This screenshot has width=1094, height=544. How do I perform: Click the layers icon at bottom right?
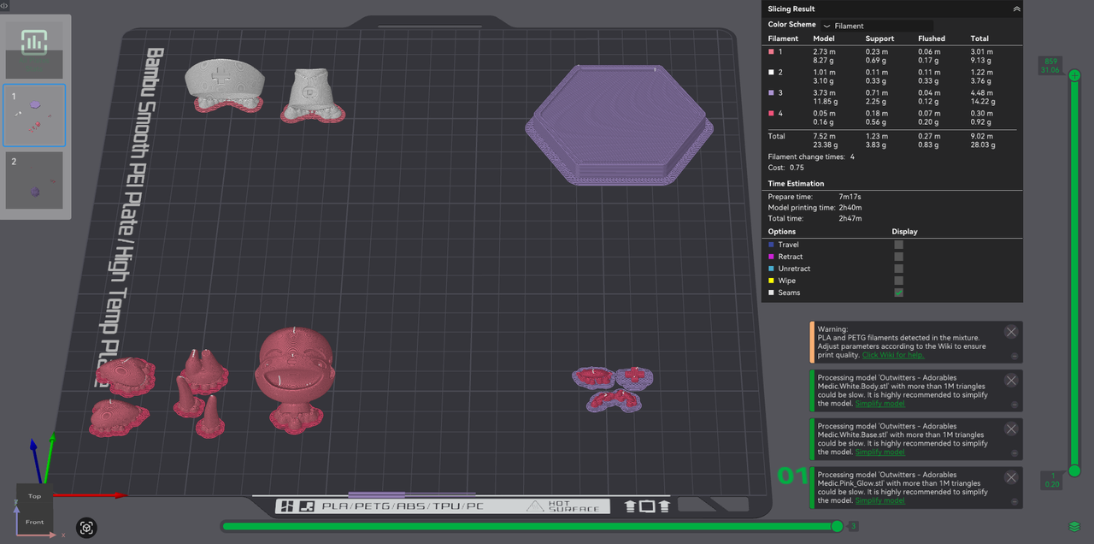coord(1073,527)
